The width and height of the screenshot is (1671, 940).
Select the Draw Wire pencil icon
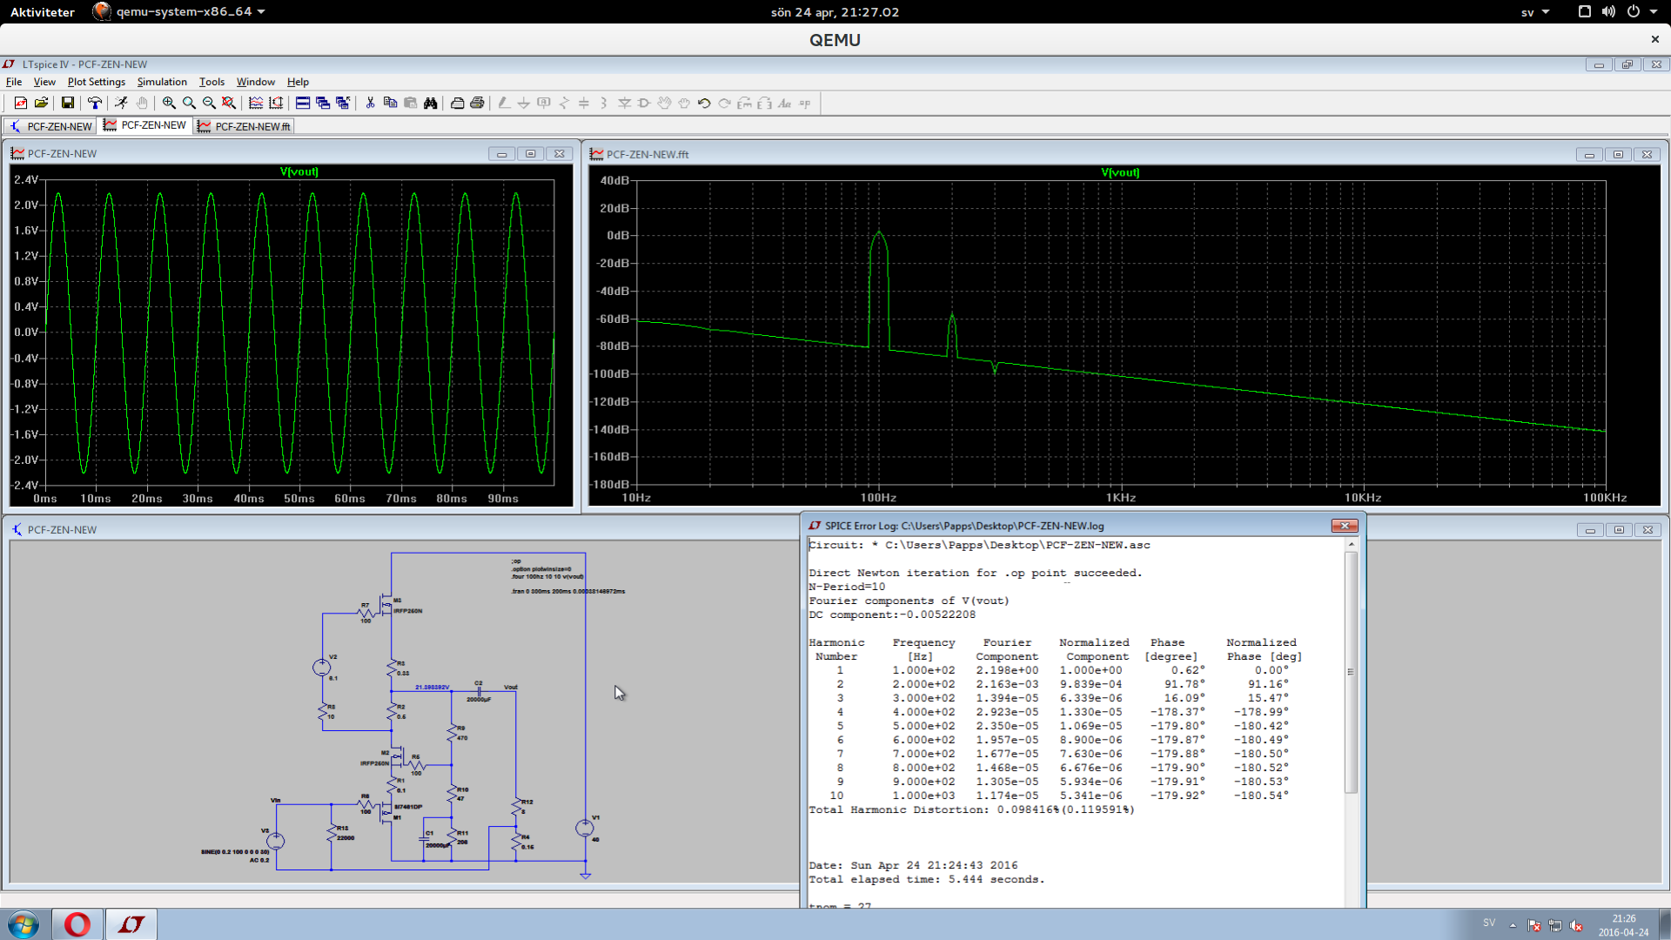point(504,103)
